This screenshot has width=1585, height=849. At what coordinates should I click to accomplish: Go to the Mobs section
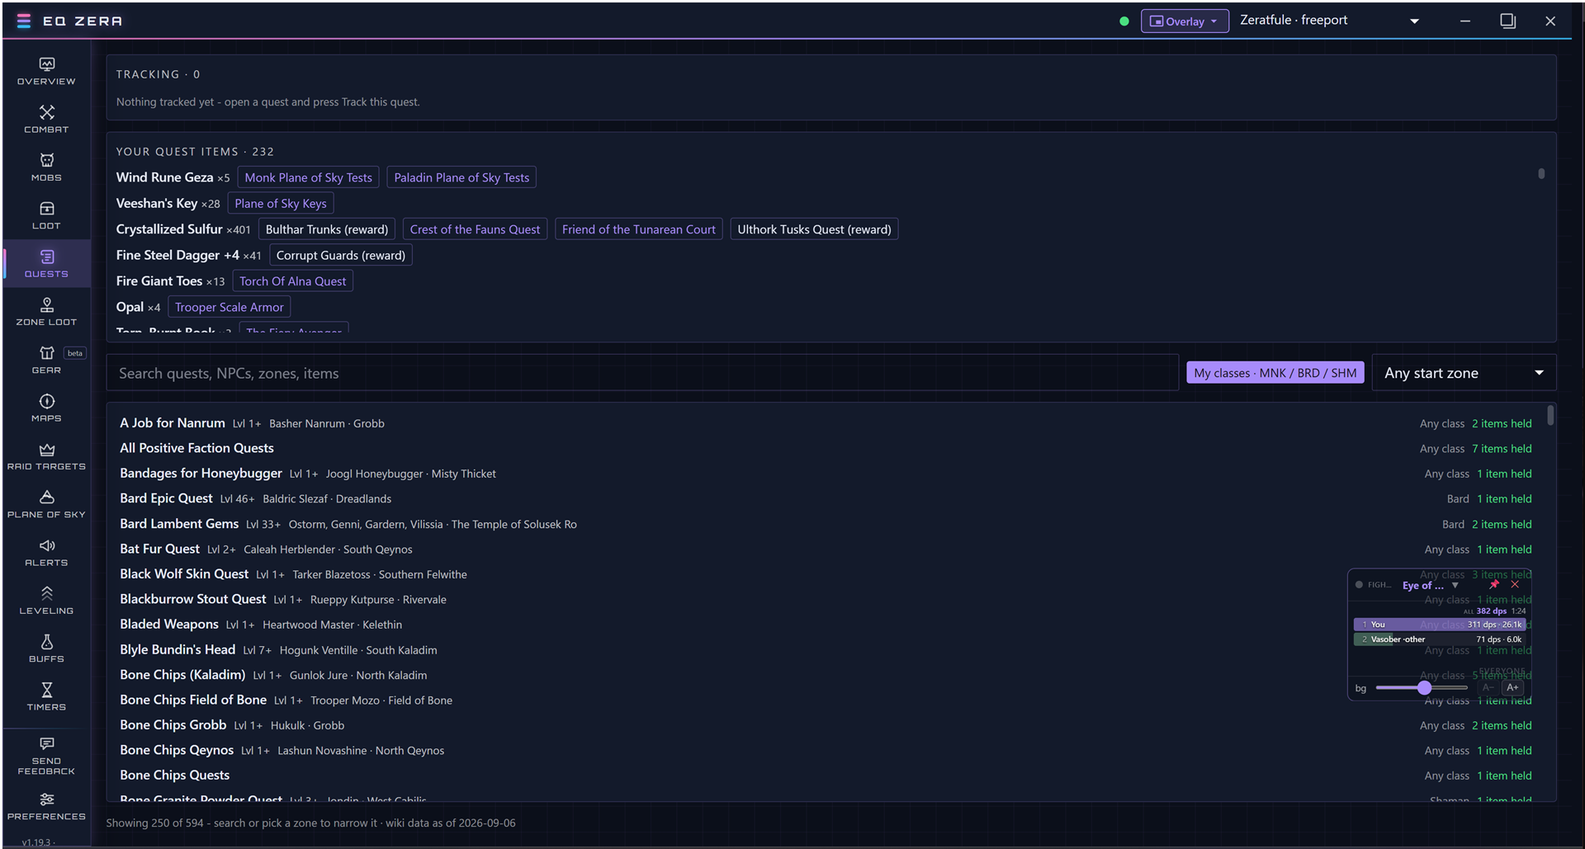46,167
